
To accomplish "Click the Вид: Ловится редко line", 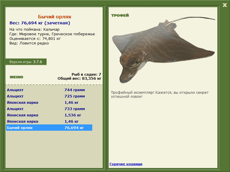I will (29, 43).
